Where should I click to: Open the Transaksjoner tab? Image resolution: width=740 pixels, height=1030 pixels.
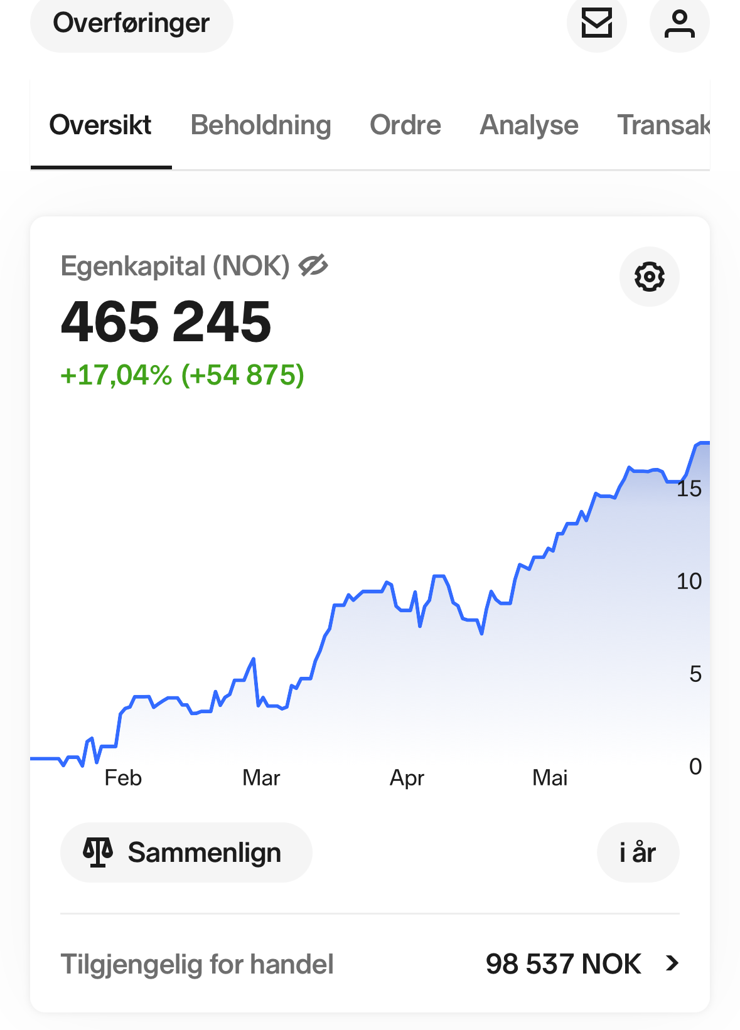coord(663,125)
